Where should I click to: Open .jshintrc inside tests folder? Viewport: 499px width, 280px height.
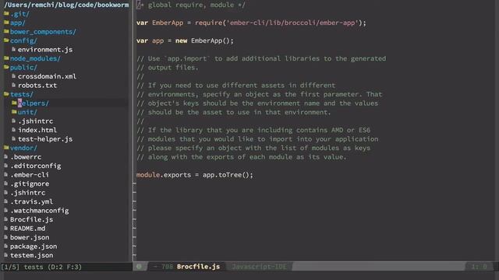pyautogui.click(x=35, y=121)
